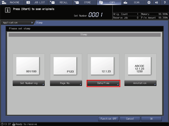The width and height of the screenshot is (169, 126).
Task: Open the Page No. stamp settings
Action: [66, 83]
